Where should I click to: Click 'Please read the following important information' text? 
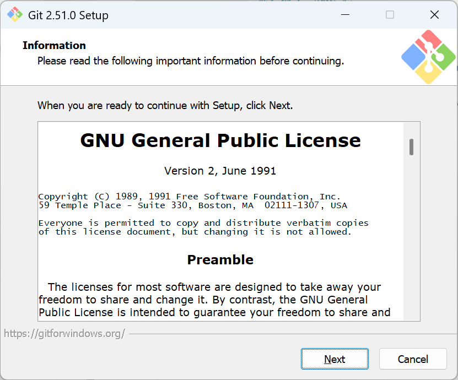[x=191, y=61]
